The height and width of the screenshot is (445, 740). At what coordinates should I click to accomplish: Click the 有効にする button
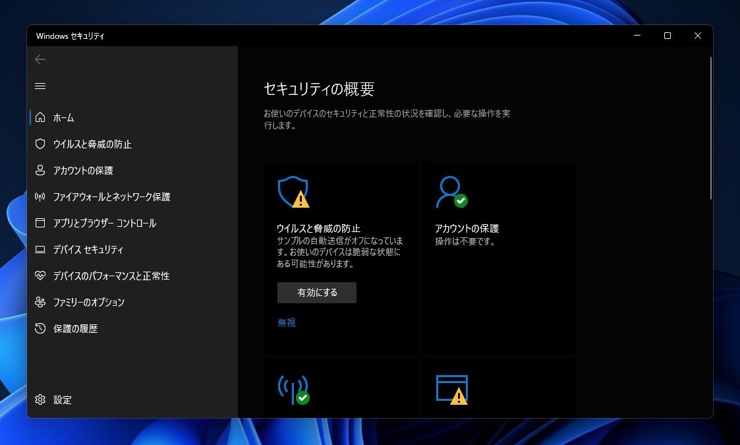coord(317,293)
